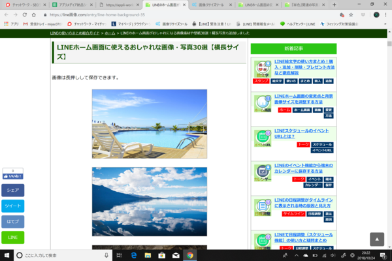The width and height of the screenshot is (392, 261).
Task: Click the イベントURL article thumbnail icon
Action: coord(263,138)
